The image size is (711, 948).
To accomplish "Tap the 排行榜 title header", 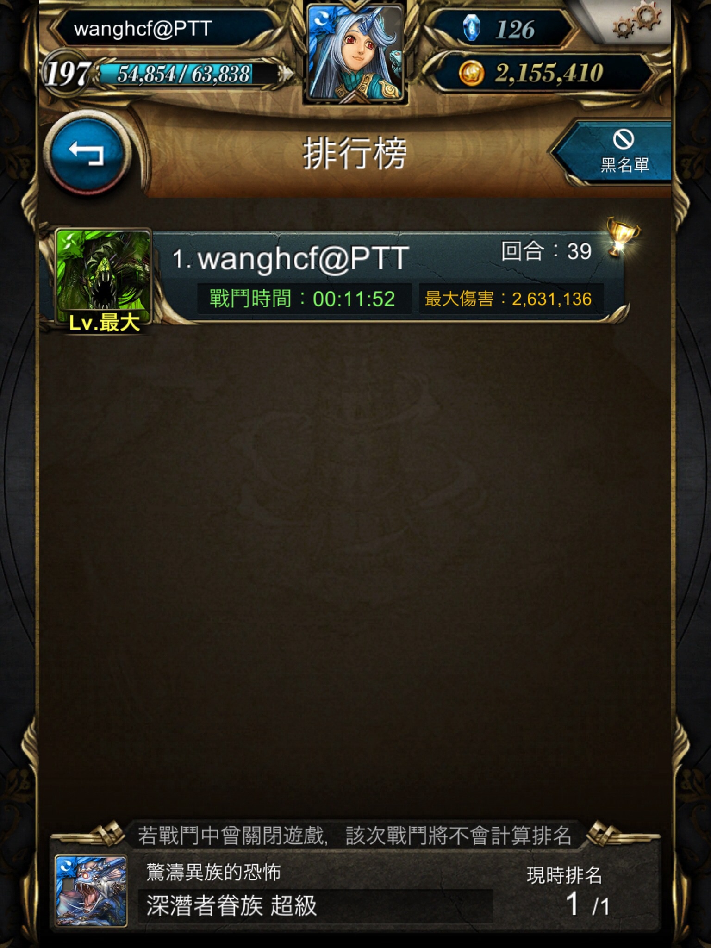I will click(355, 153).
